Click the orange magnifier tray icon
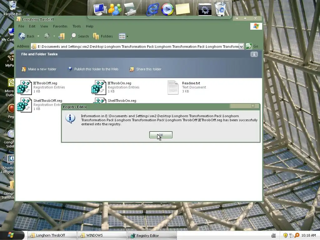Viewport: 320px width, 240px height. [x=297, y=235]
